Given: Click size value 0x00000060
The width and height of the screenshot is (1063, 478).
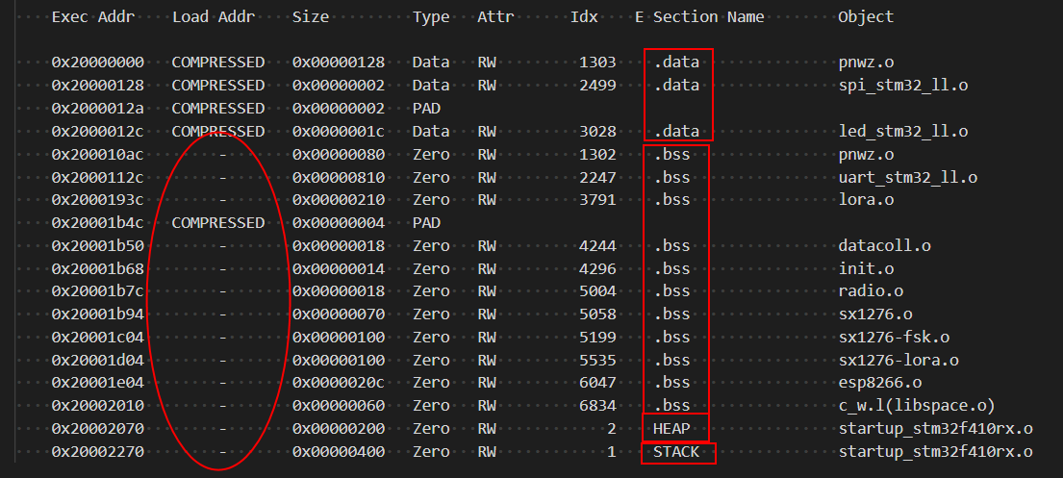Looking at the screenshot, I should pos(339,406).
